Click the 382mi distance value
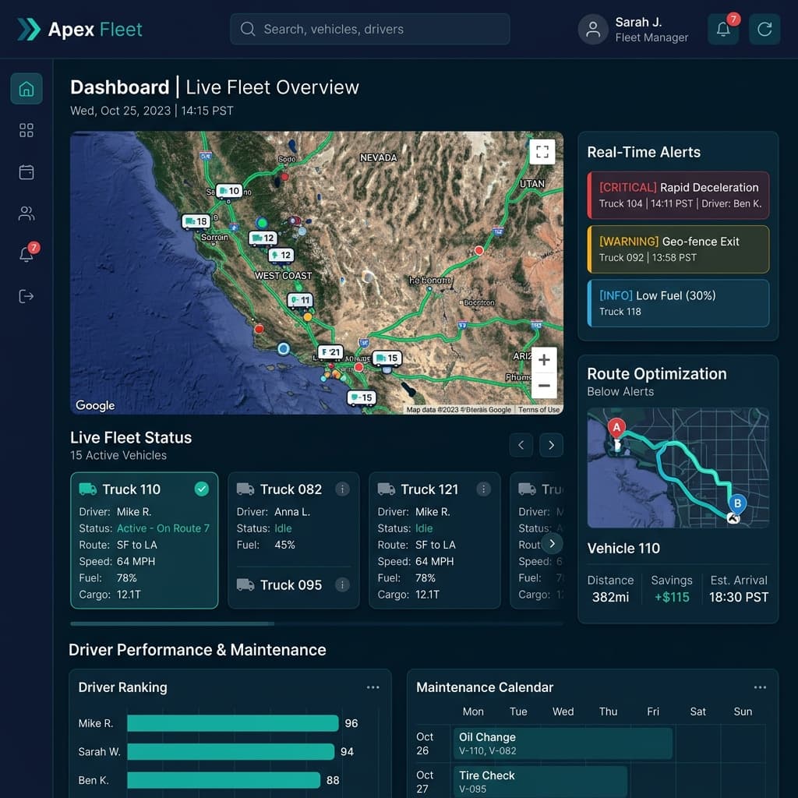Image resolution: width=798 pixels, height=798 pixels. [x=610, y=597]
